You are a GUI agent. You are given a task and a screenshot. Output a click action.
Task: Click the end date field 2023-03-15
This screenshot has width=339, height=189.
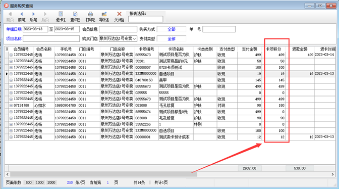(67, 29)
